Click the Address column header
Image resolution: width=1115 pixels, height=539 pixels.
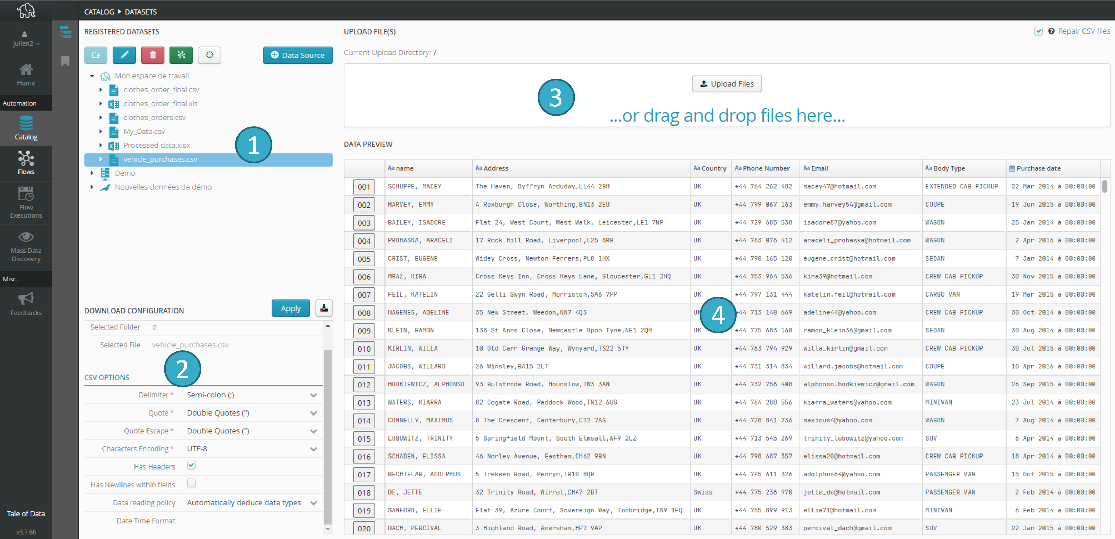[581, 168]
